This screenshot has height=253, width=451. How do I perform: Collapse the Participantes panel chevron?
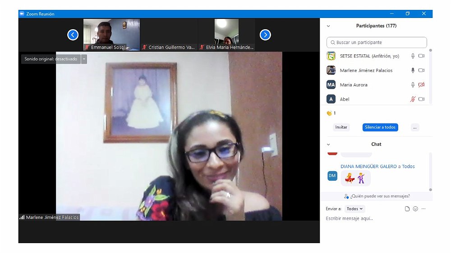tap(328, 26)
